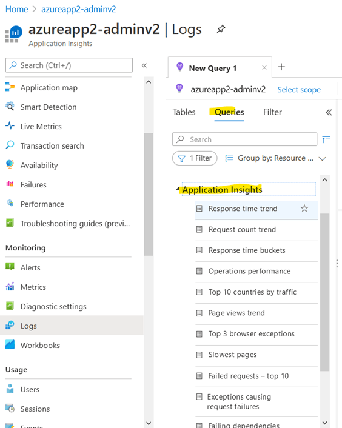Click queries list scrollbar up arrow

click(x=325, y=180)
